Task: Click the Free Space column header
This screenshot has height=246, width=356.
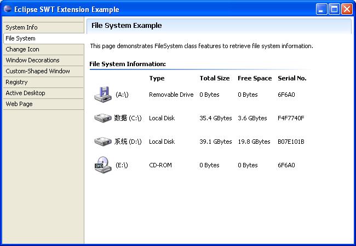Action: [255, 78]
